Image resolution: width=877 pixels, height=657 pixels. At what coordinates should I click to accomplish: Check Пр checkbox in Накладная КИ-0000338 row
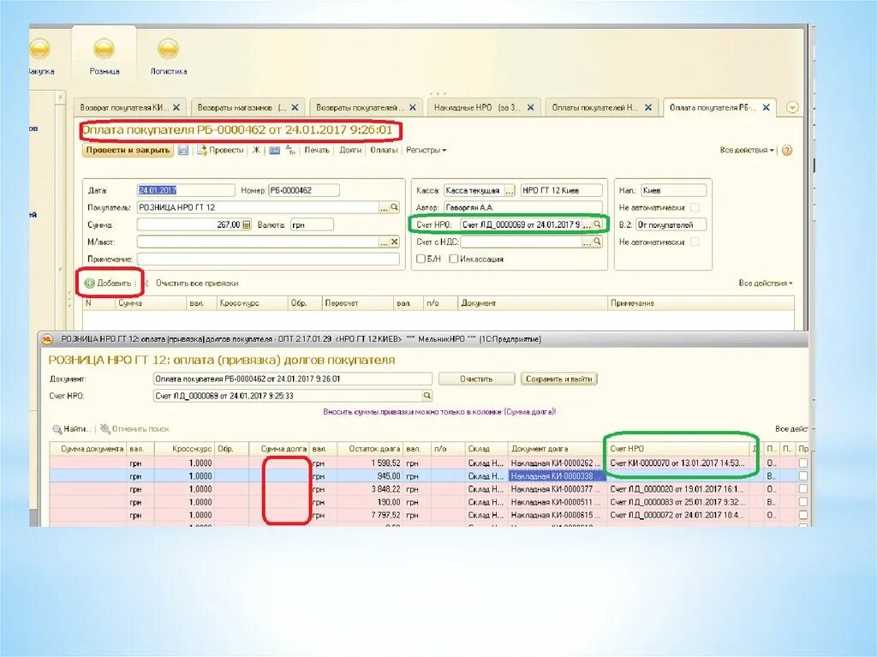tap(803, 475)
